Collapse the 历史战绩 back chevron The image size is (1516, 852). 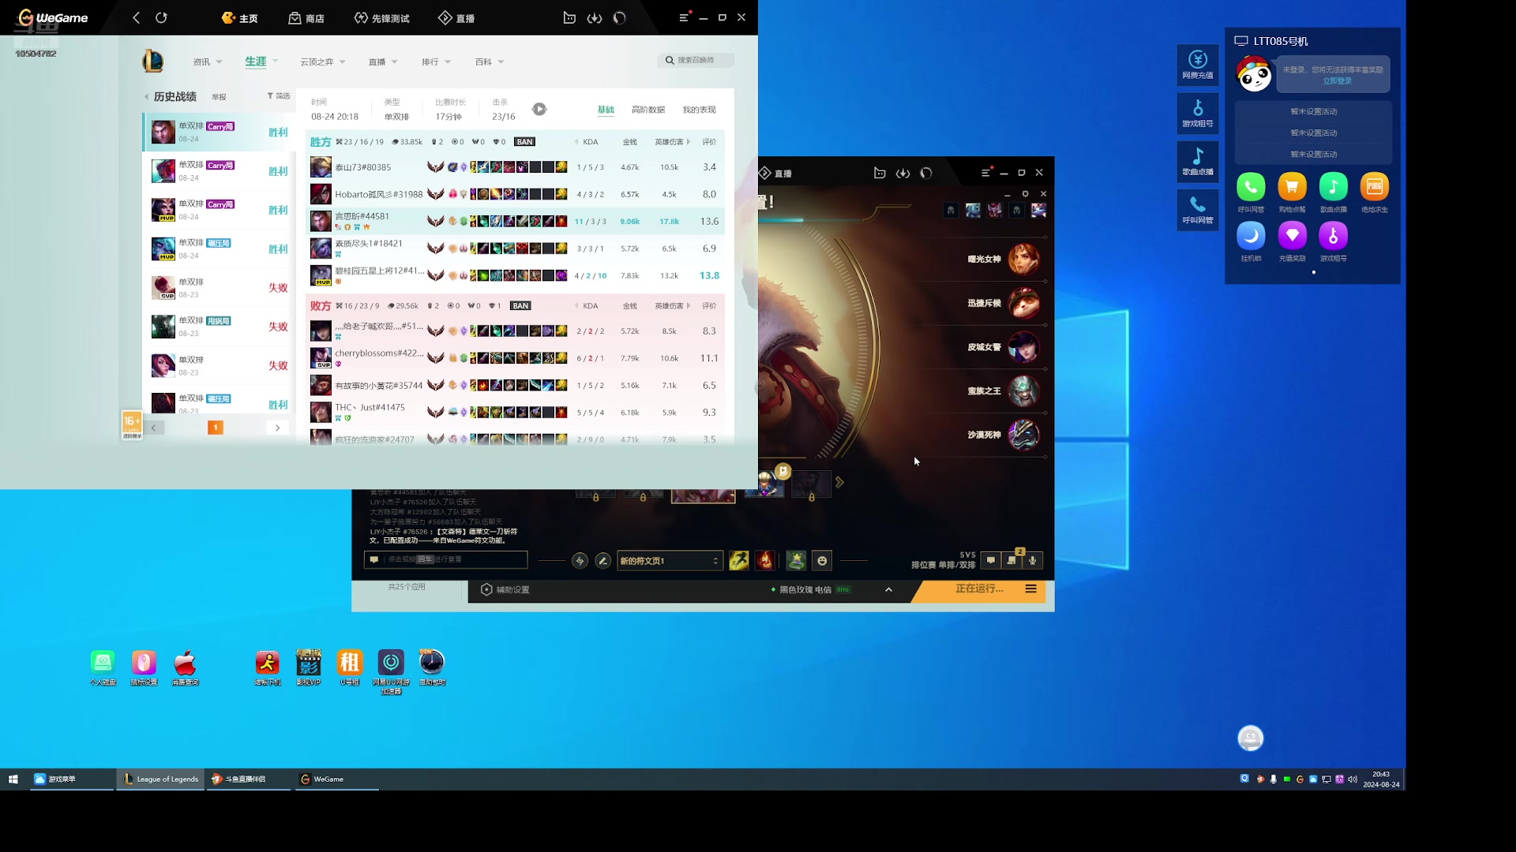pos(146,97)
